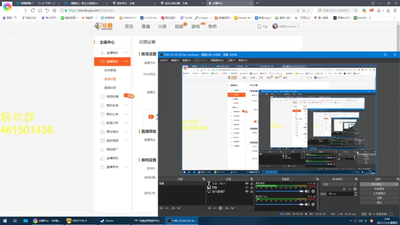Open 分类 in Douyu navigation

coord(162,26)
